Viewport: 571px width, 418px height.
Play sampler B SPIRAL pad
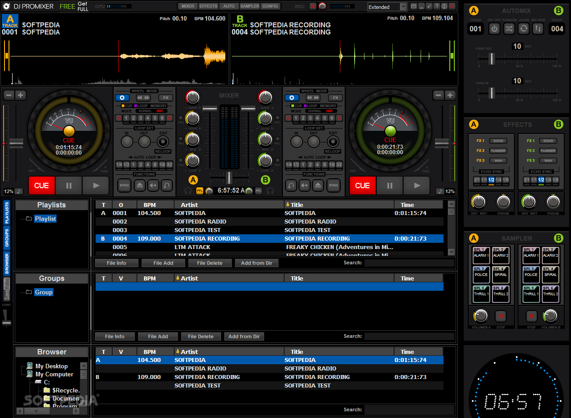550,274
